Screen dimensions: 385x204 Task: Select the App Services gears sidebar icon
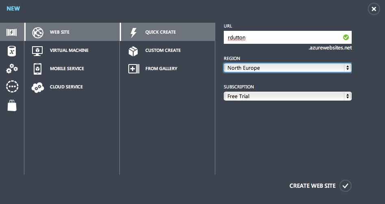click(x=12, y=69)
